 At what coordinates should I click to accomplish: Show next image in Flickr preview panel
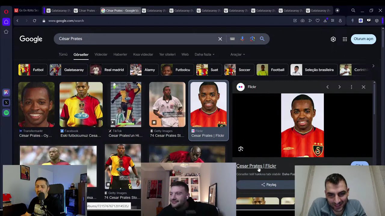point(340,87)
